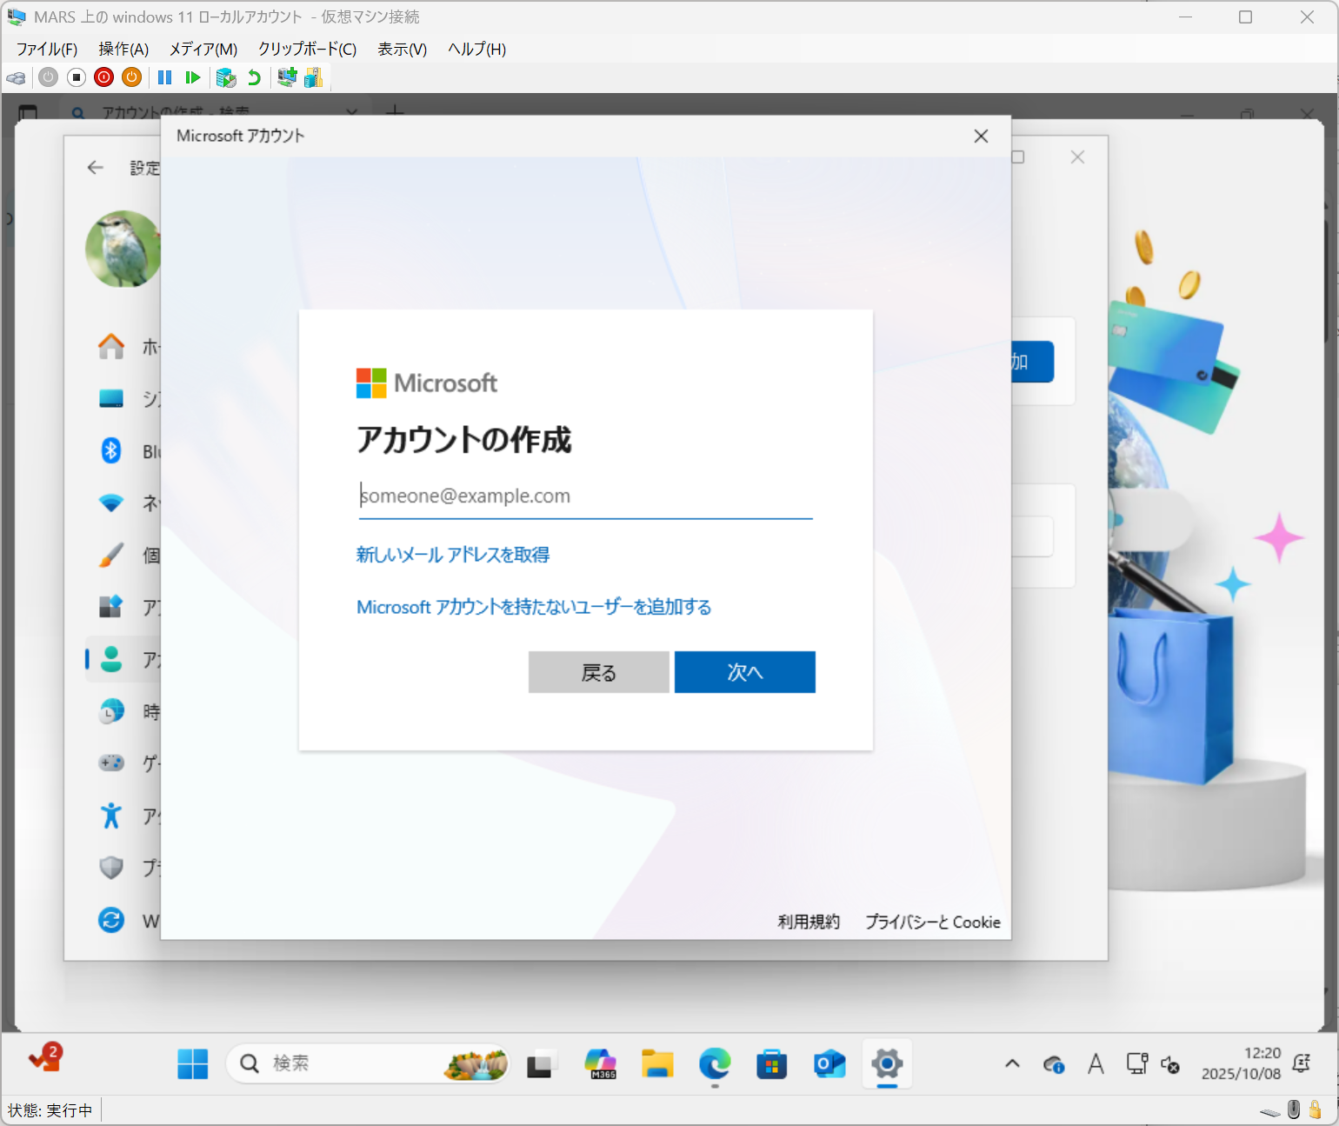
Task: Click the 次へ button
Action: [x=744, y=672]
